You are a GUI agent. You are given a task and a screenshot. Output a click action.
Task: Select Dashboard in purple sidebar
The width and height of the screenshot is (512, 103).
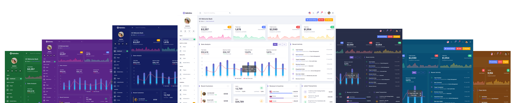point(50,61)
